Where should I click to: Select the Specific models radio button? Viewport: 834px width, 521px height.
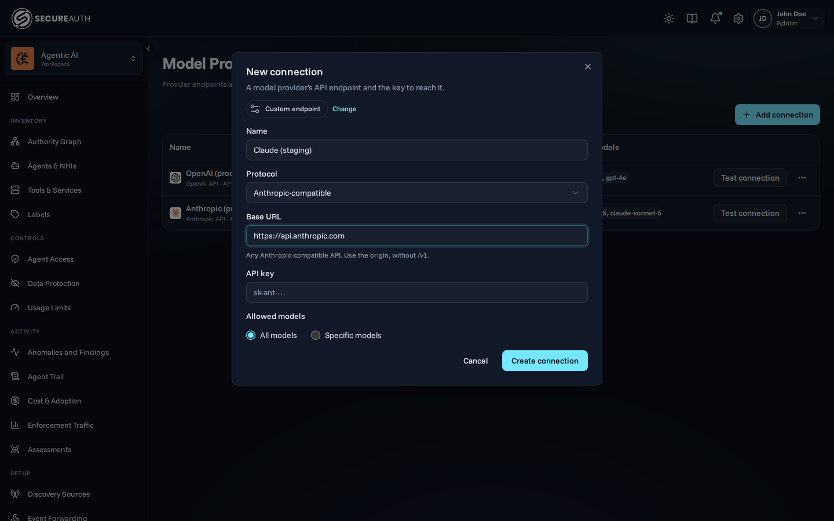[316, 335]
